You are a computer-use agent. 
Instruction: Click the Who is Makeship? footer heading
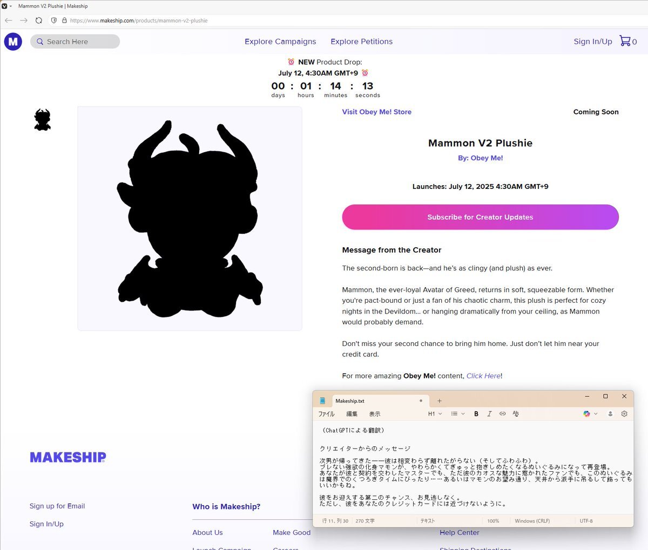(226, 506)
